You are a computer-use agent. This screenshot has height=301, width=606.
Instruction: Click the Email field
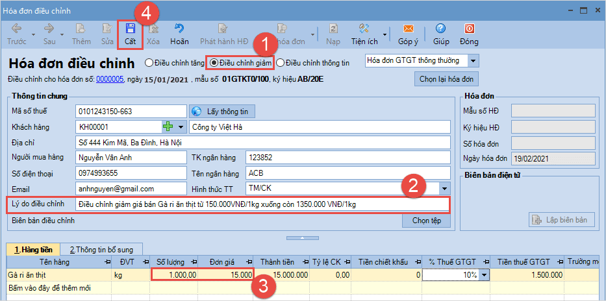tap(131, 189)
